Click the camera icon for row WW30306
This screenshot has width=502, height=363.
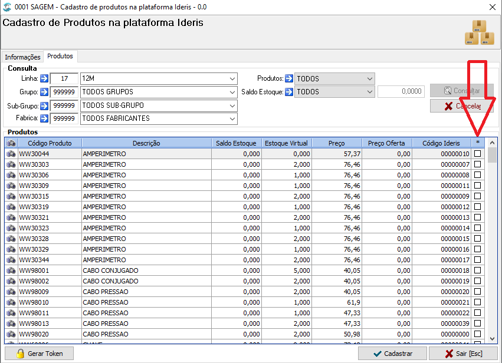(11, 175)
